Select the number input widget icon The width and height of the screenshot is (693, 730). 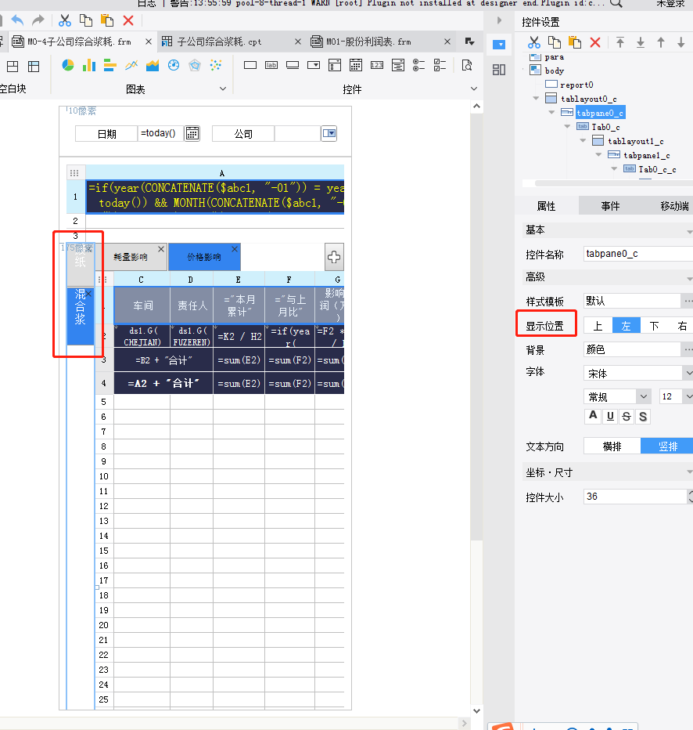tap(377, 65)
